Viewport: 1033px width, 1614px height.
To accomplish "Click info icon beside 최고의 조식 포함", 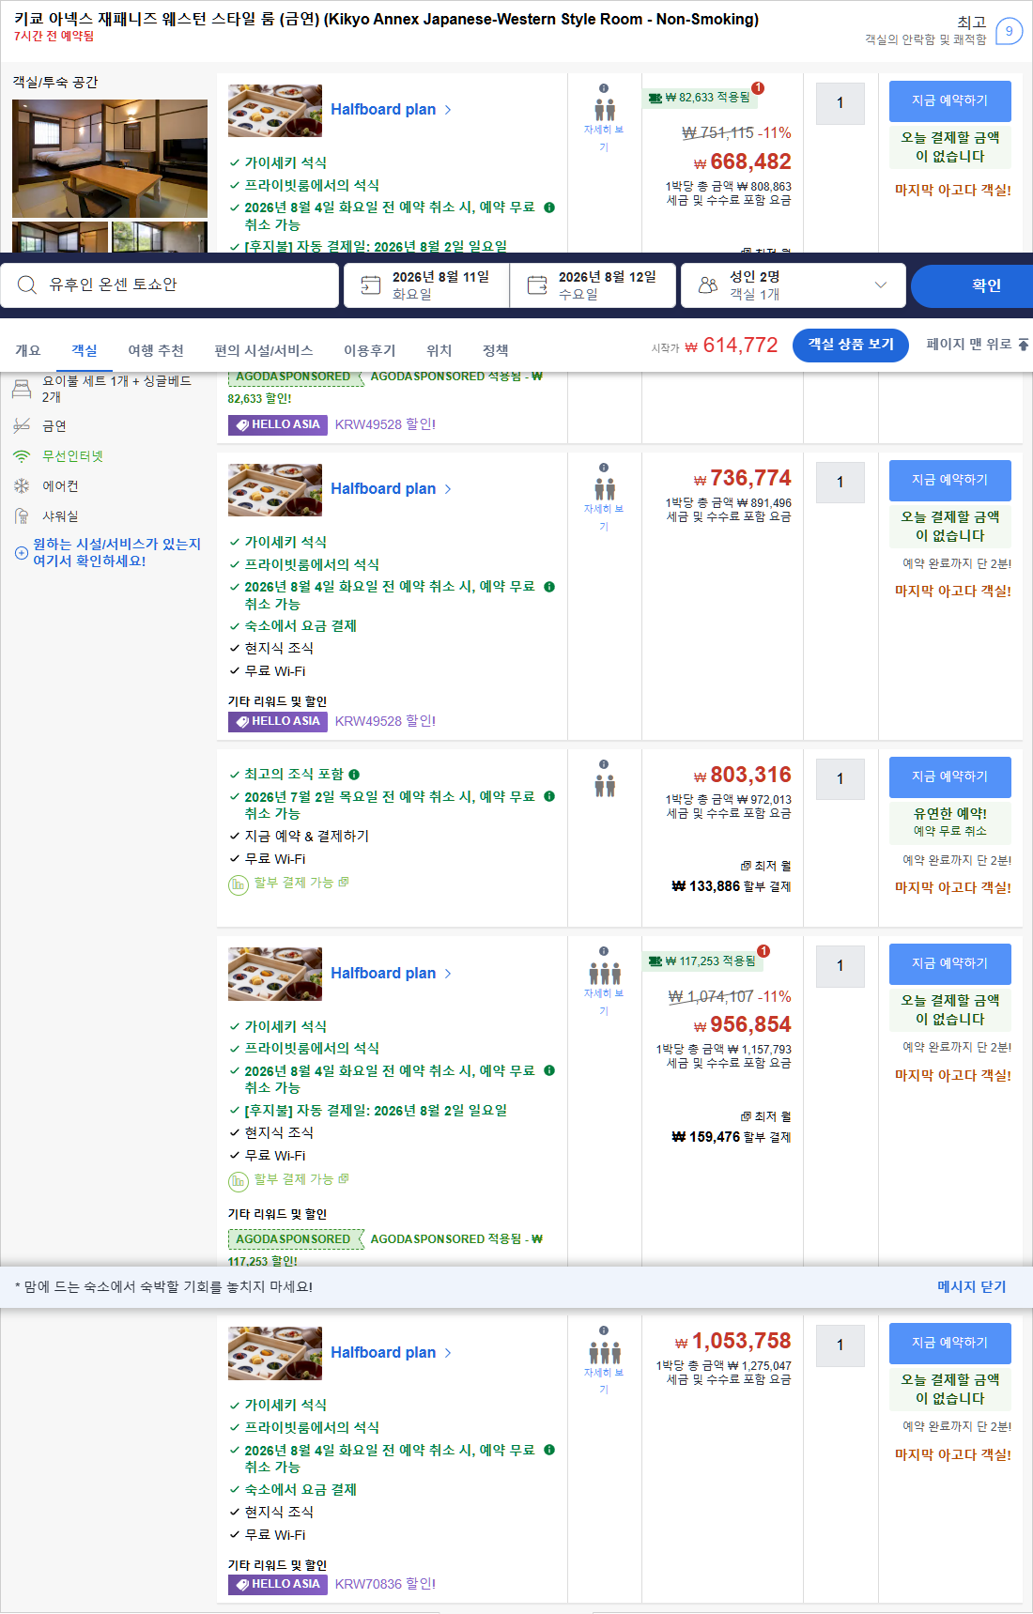I will pos(354,775).
